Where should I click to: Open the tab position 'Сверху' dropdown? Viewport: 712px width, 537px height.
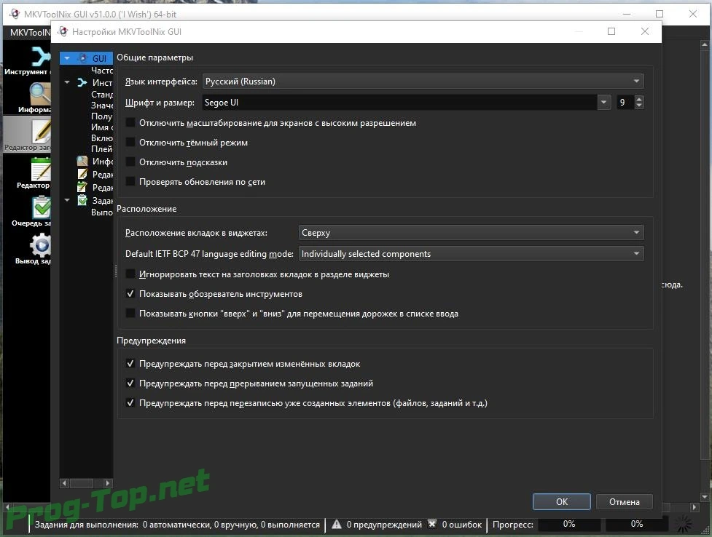(x=471, y=233)
